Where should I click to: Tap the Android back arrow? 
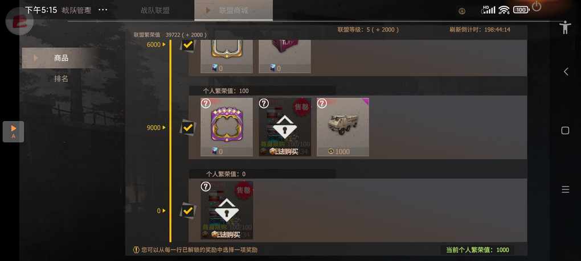pyautogui.click(x=566, y=72)
